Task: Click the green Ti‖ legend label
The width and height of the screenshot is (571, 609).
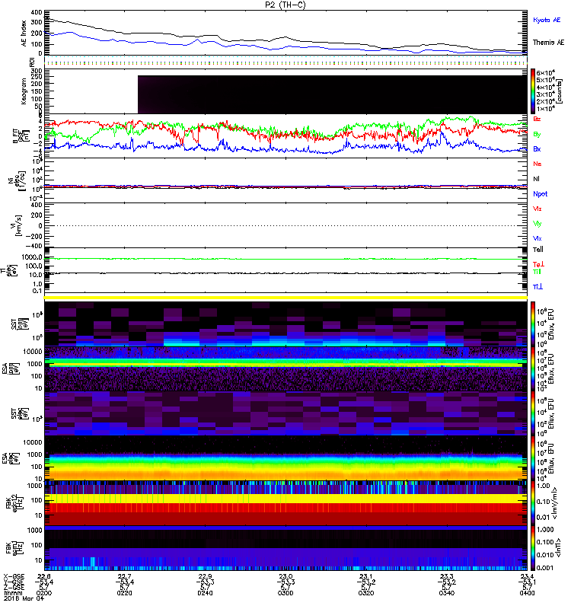Action: (x=537, y=272)
